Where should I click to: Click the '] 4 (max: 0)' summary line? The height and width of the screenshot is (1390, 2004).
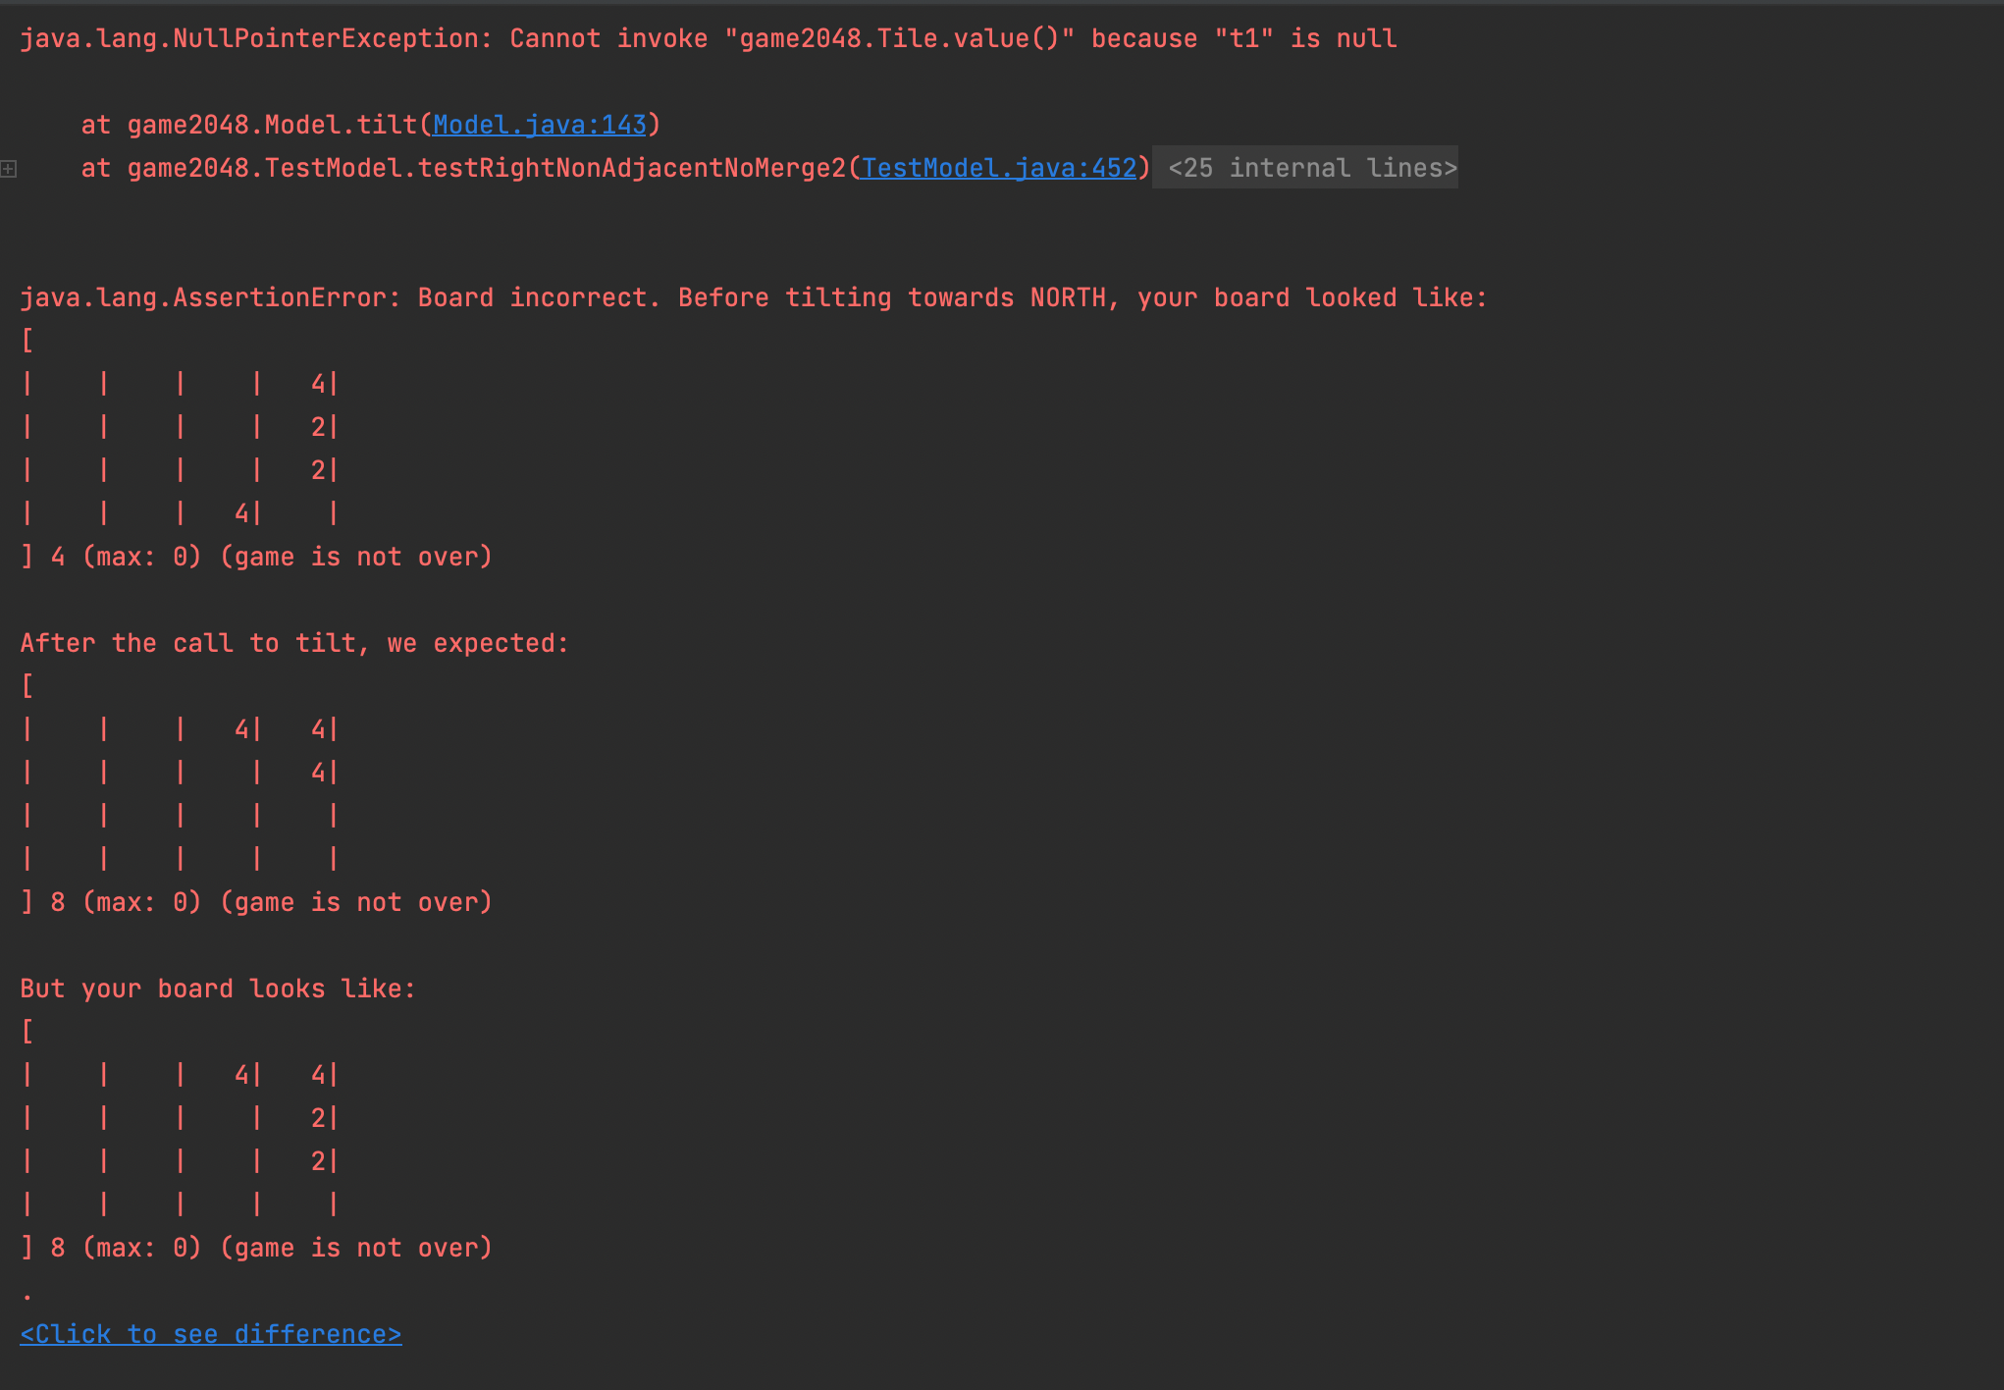pyautogui.click(x=255, y=558)
